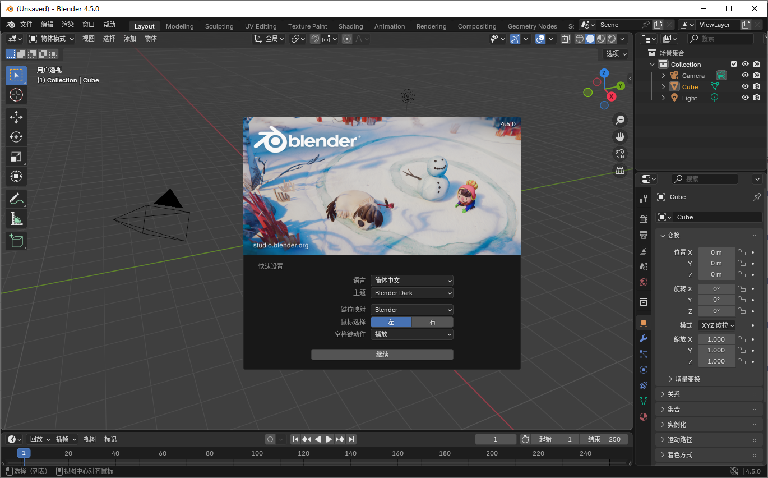
Task: Open the 键位映射 keymap dropdown
Action: tap(412, 310)
